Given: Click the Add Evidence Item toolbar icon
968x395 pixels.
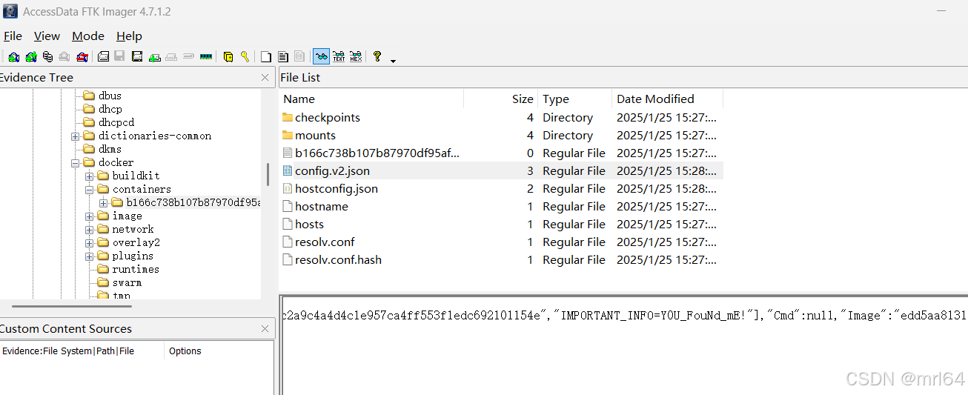Looking at the screenshot, I should 13,56.
